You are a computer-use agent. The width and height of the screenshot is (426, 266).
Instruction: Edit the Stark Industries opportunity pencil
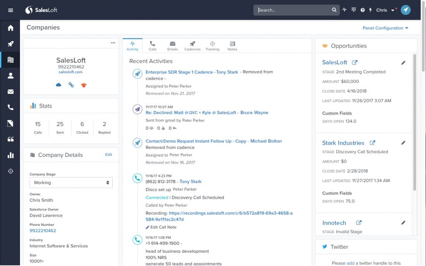pyautogui.click(x=403, y=142)
